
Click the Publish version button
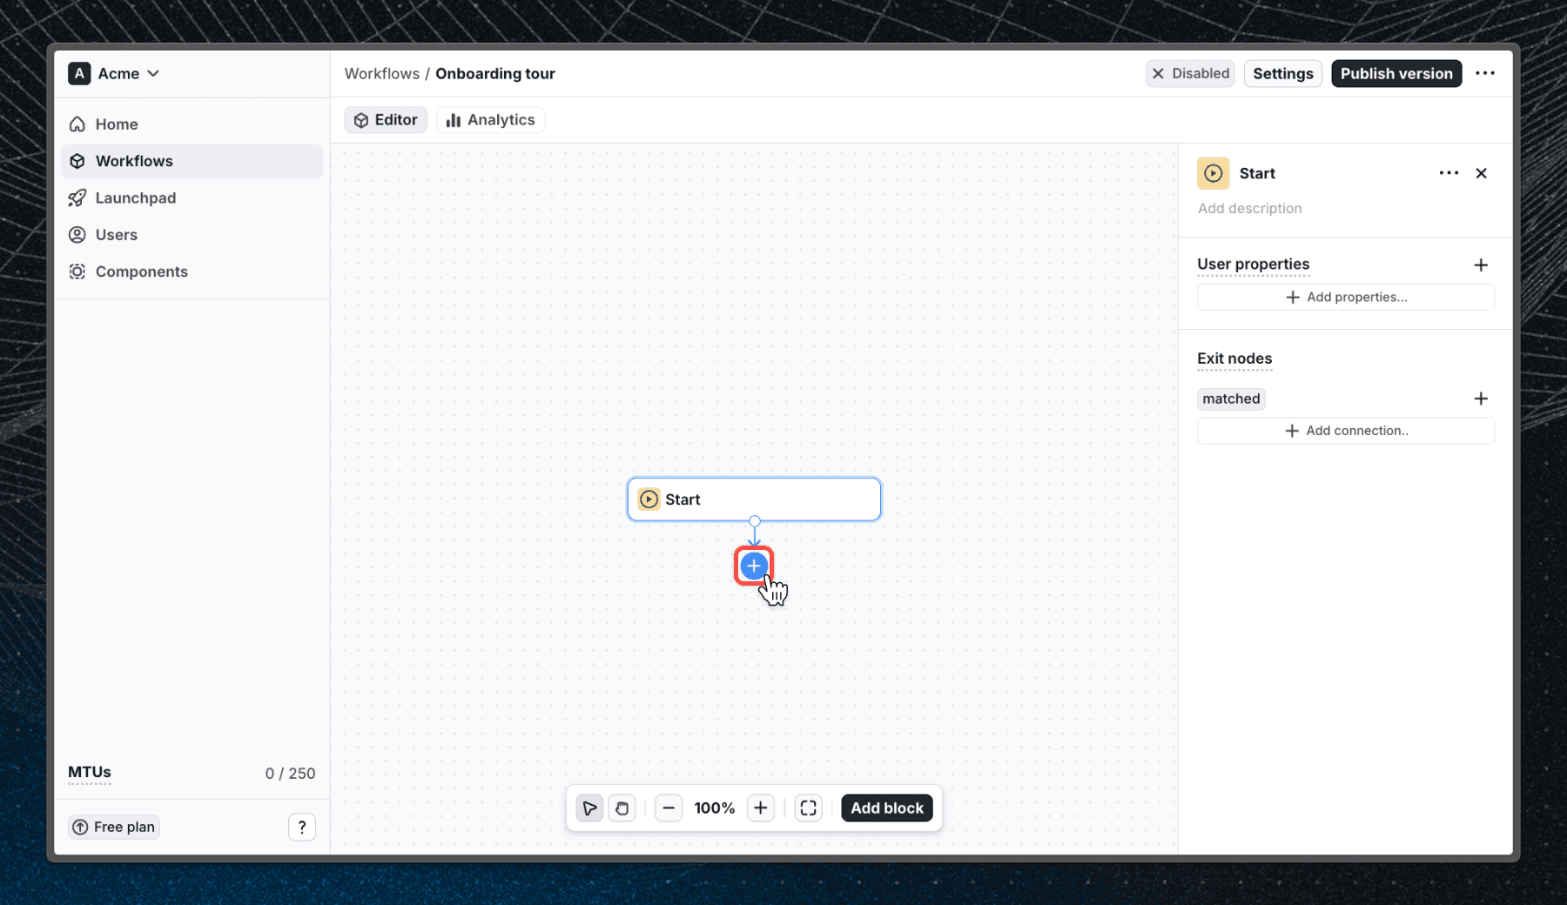(1396, 74)
